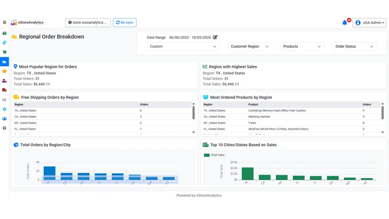Click the chart icon beside Region with Highest Sales
Viewport: 389px width, 219px height.
[x=205, y=67]
